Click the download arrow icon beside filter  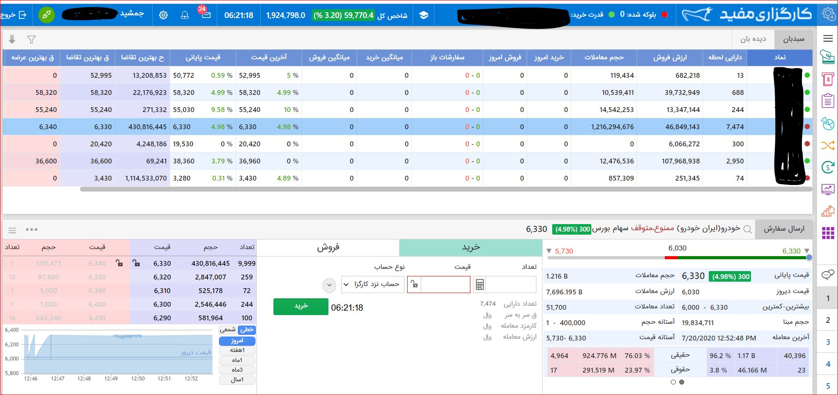[12, 40]
